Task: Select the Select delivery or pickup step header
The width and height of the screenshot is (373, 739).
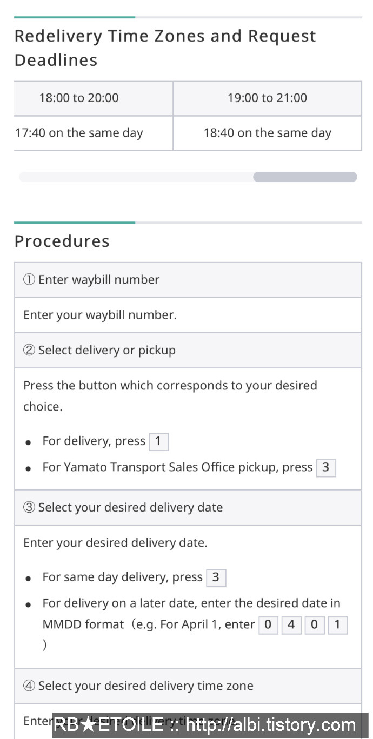Action: pyautogui.click(x=188, y=351)
